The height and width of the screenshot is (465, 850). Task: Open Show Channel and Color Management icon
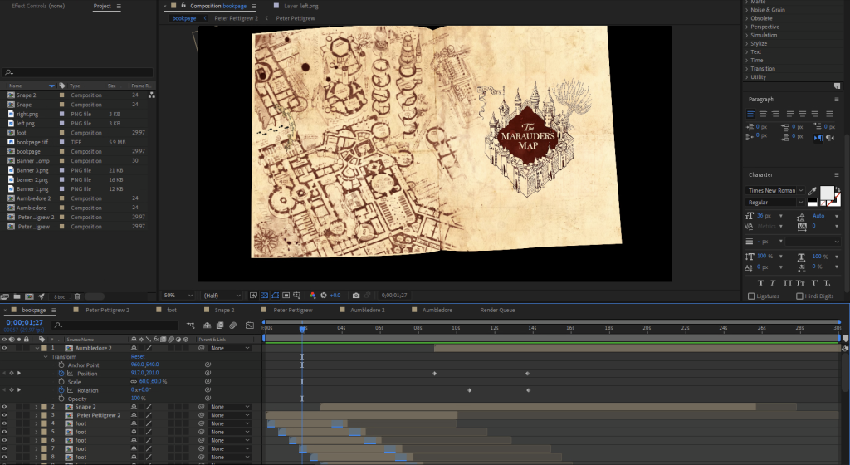pos(312,296)
